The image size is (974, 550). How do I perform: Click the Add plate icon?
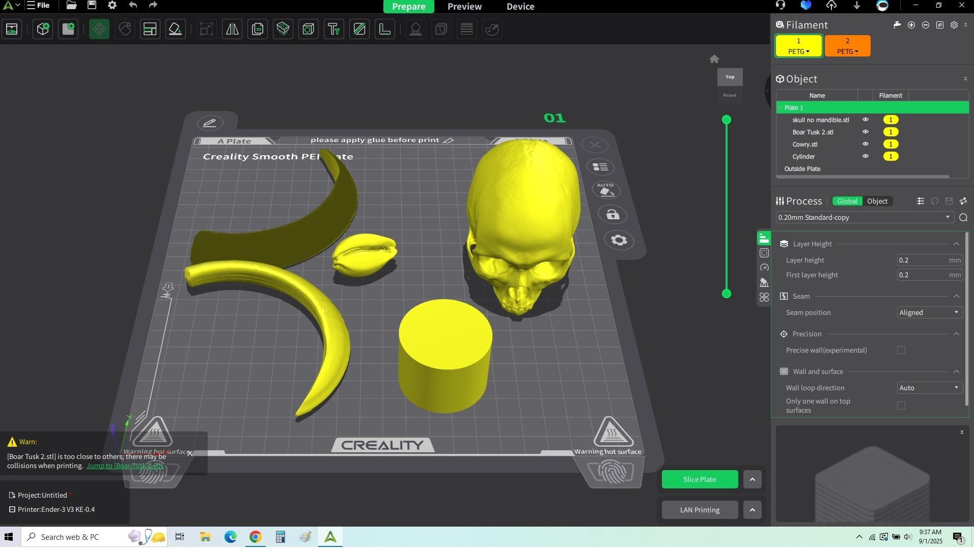pyautogui.click(x=68, y=29)
